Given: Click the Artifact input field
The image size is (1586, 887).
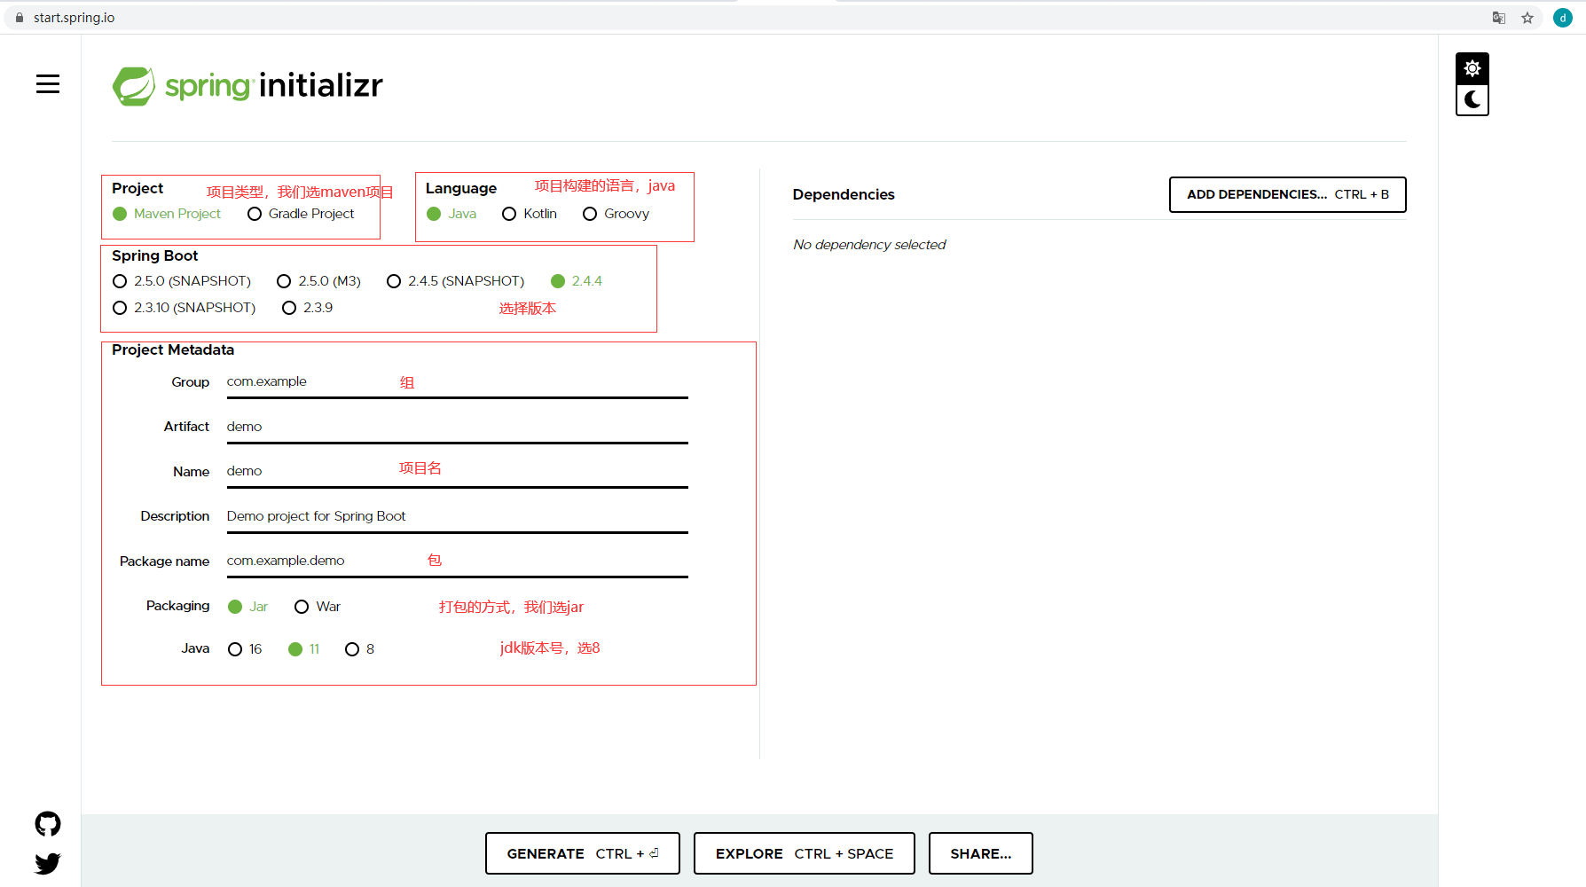Looking at the screenshot, I should [458, 428].
